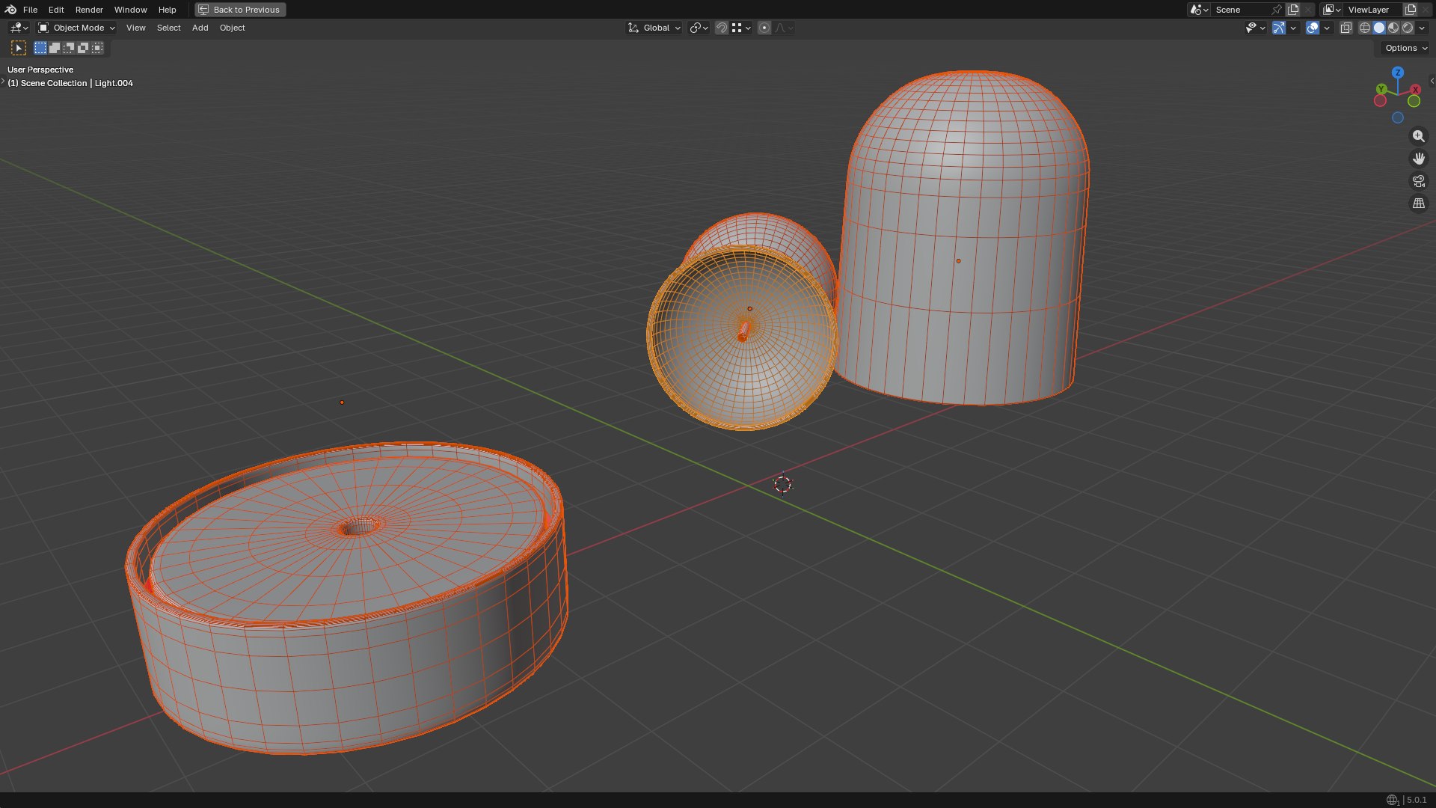Image resolution: width=1436 pixels, height=808 pixels.
Task: Choose the subtract selection mode icon
Action: [69, 48]
